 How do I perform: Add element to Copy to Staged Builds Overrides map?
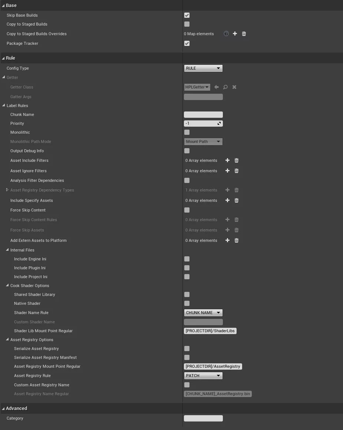click(x=235, y=33)
